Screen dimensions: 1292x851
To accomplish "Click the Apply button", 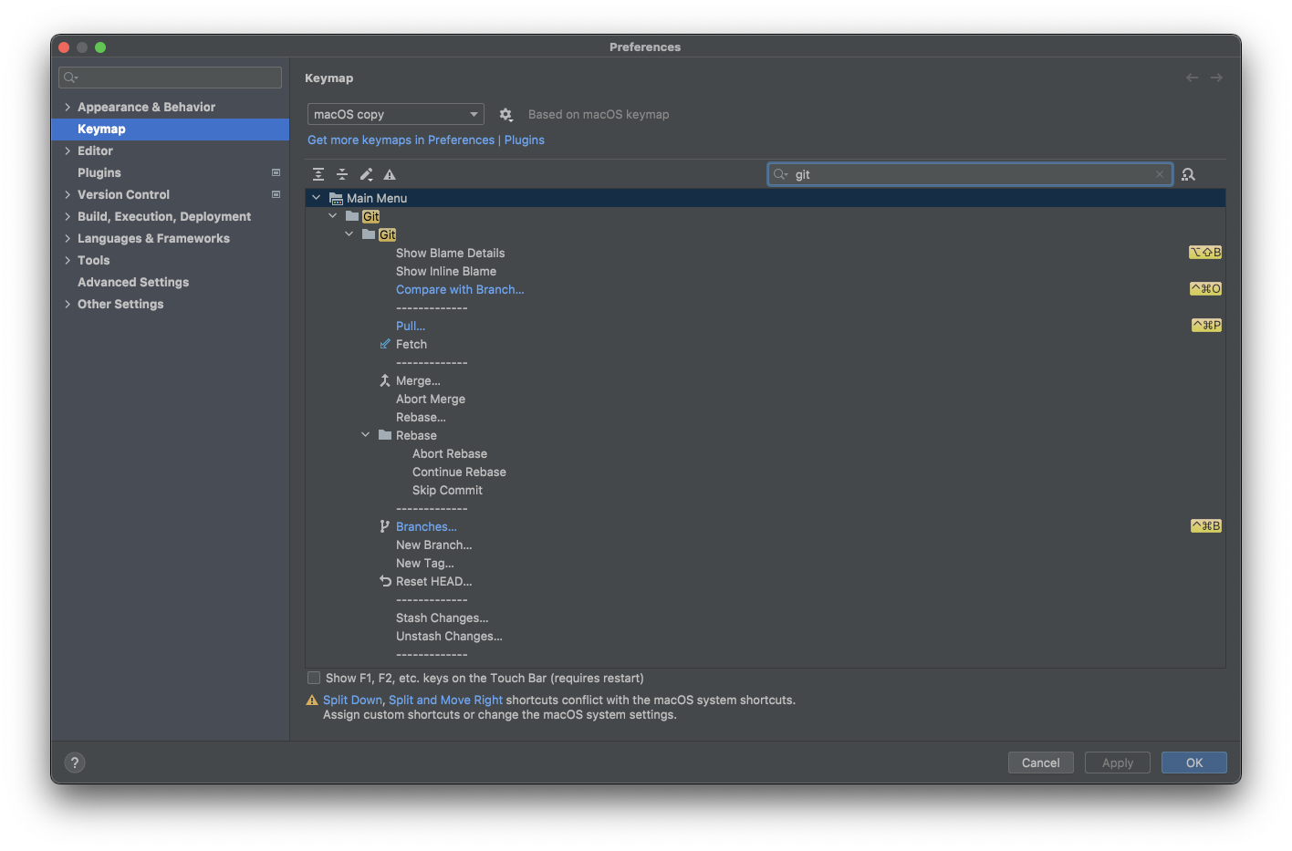I will [x=1117, y=763].
